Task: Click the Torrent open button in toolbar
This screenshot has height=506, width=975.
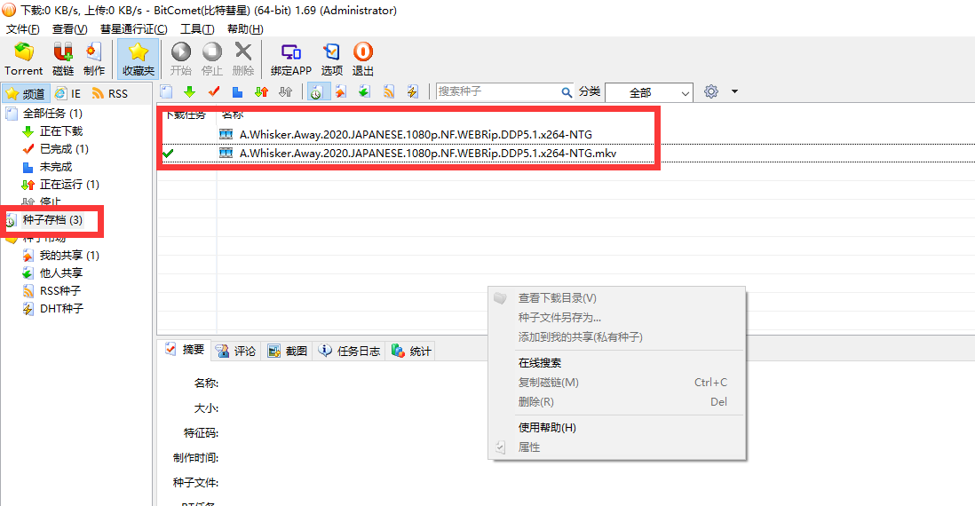Action: tap(24, 59)
